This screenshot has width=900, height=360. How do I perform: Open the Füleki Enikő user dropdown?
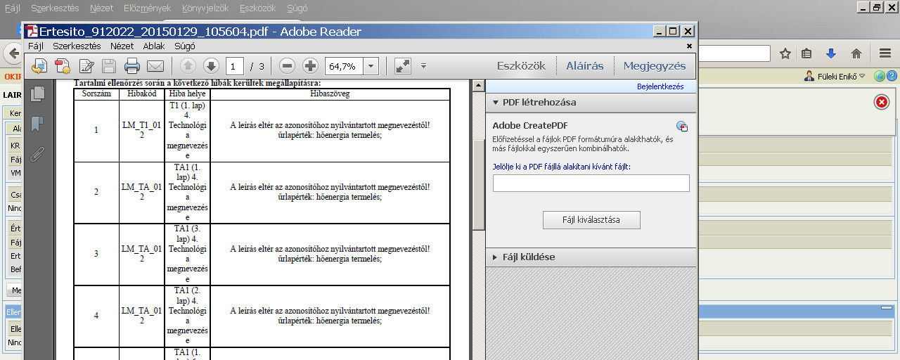click(x=835, y=76)
